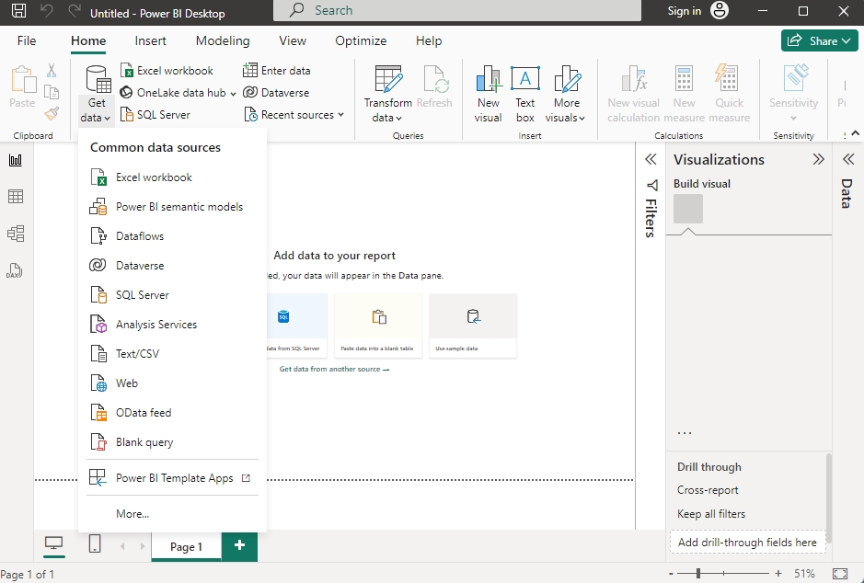Collapse the Visualizations pane
This screenshot has height=583, width=864.
(x=818, y=159)
